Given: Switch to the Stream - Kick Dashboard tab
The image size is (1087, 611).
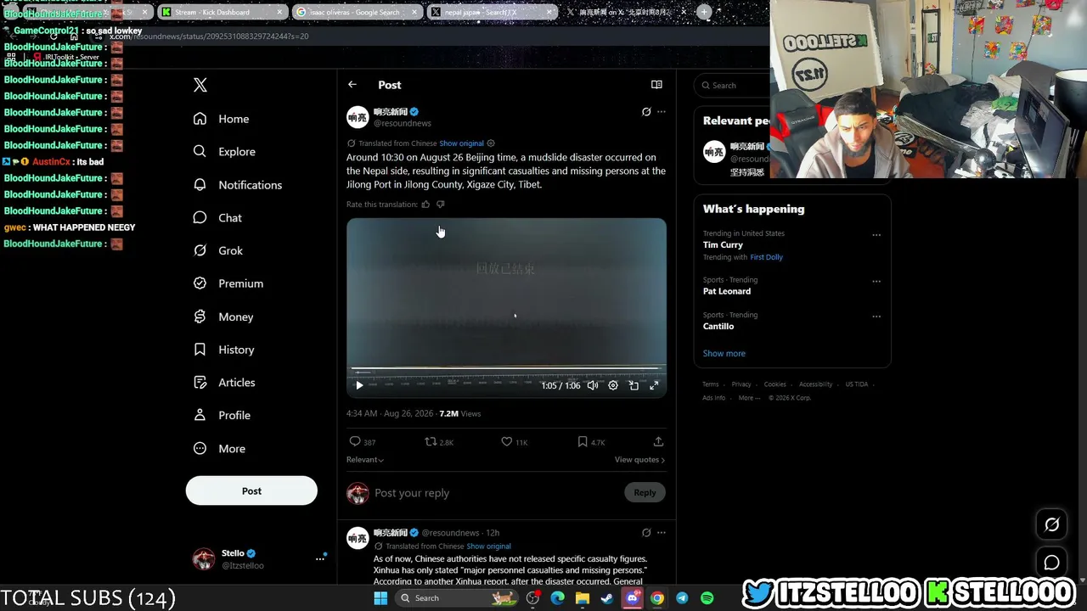Looking at the screenshot, I should [x=222, y=12].
